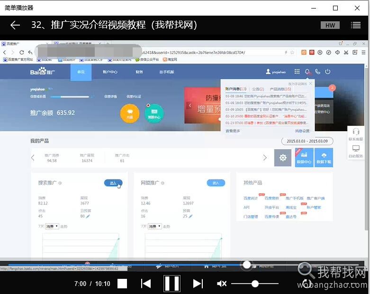Select the 手机版 navigation tab
The height and width of the screenshot is (294, 370).
[x=167, y=72]
